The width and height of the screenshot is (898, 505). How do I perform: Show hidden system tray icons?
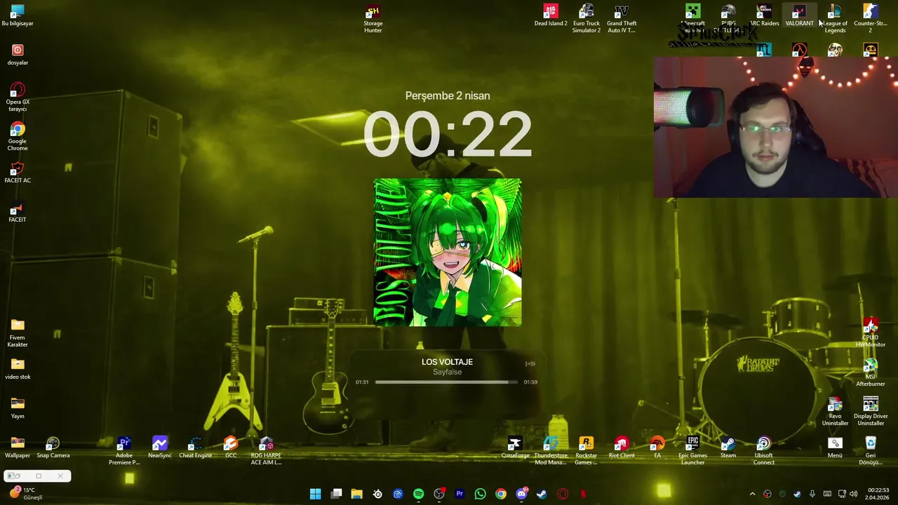click(x=753, y=494)
